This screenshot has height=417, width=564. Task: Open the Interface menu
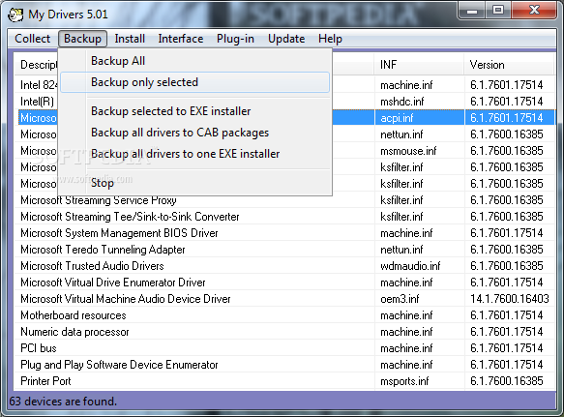[x=181, y=39]
